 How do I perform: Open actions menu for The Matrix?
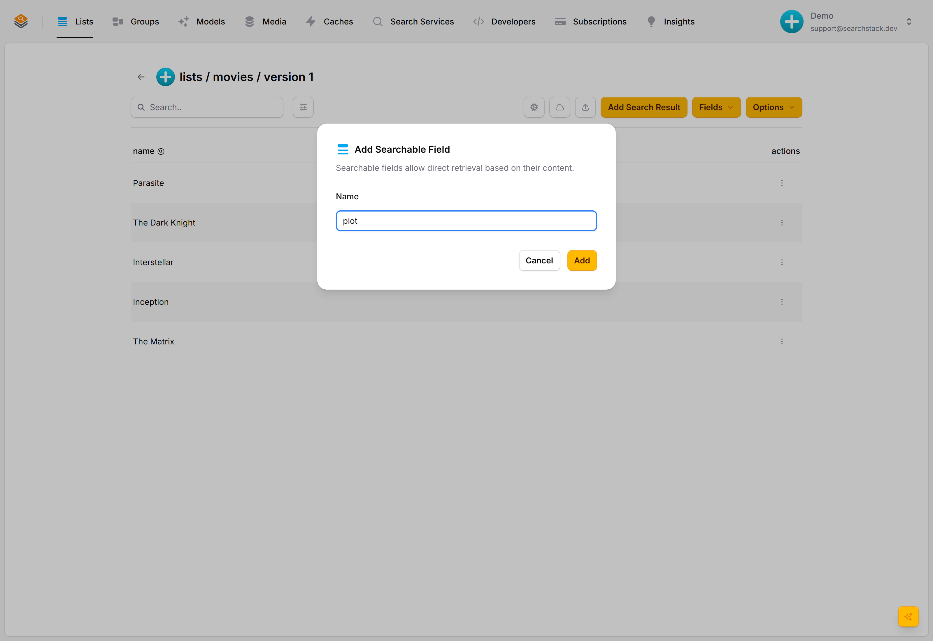[782, 341]
